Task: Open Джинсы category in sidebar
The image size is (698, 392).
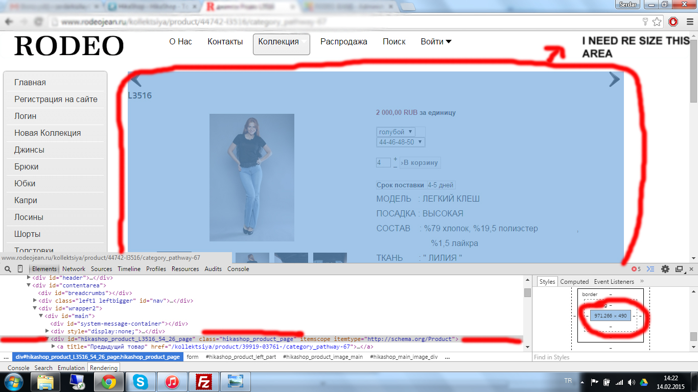Action: point(29,150)
